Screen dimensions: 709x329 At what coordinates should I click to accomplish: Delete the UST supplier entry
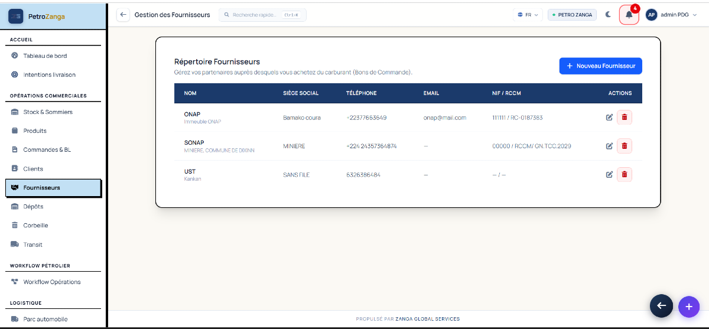625,174
